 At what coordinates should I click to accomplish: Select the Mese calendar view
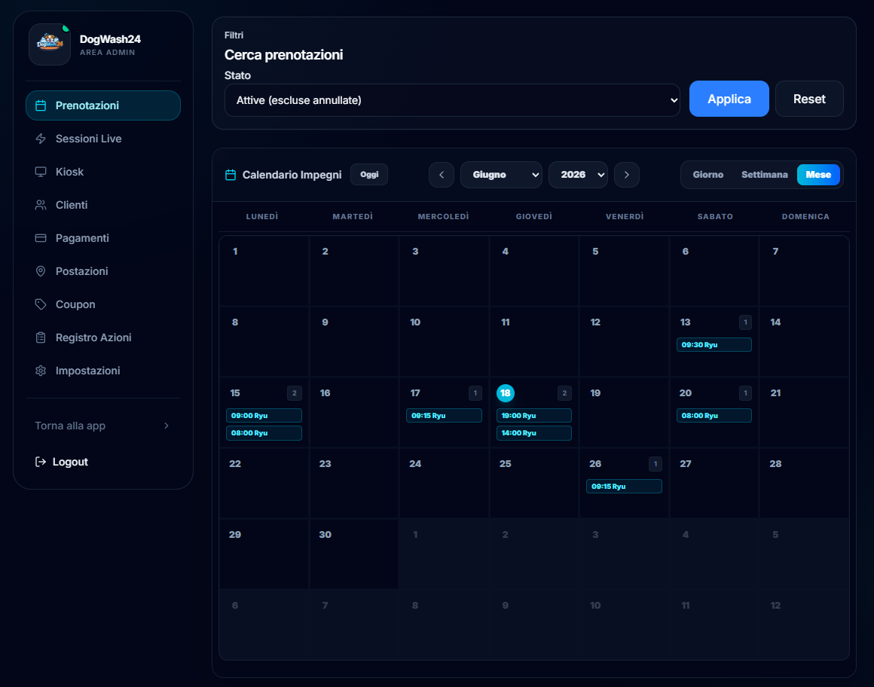[x=818, y=175]
